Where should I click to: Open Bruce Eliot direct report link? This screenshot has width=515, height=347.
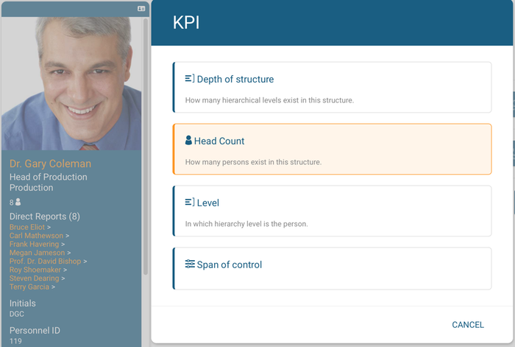[27, 227]
